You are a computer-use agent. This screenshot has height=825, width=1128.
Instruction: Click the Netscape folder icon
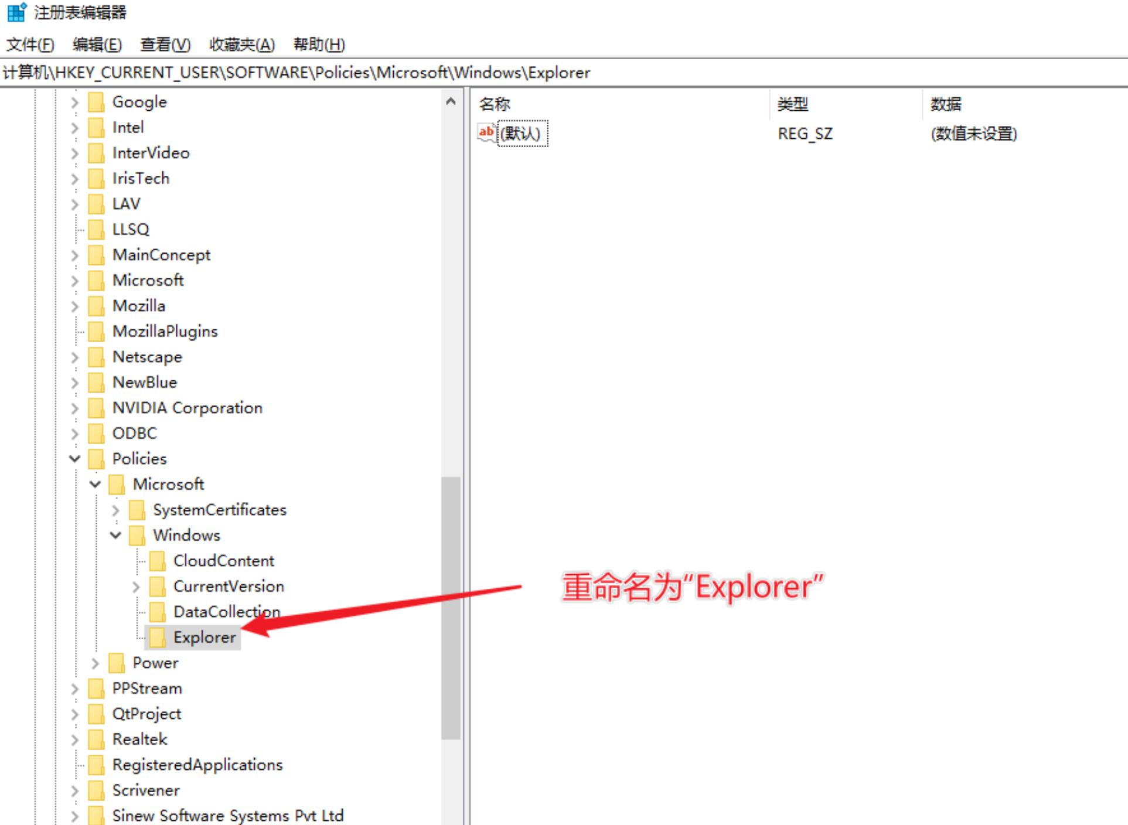[x=97, y=357]
